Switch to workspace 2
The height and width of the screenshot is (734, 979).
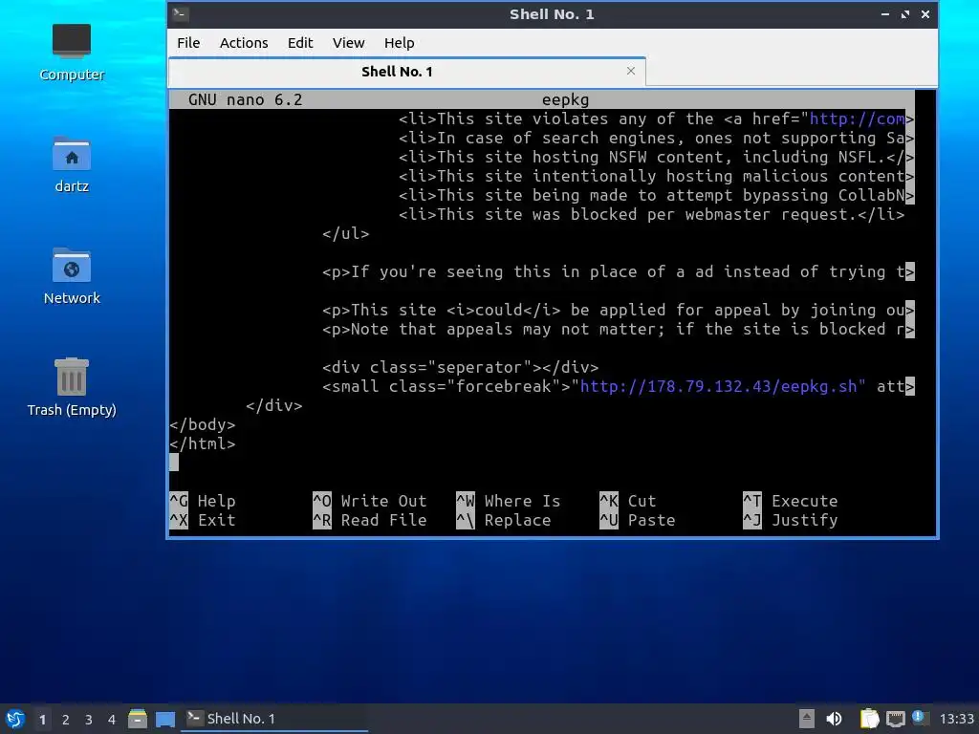pyautogui.click(x=66, y=719)
